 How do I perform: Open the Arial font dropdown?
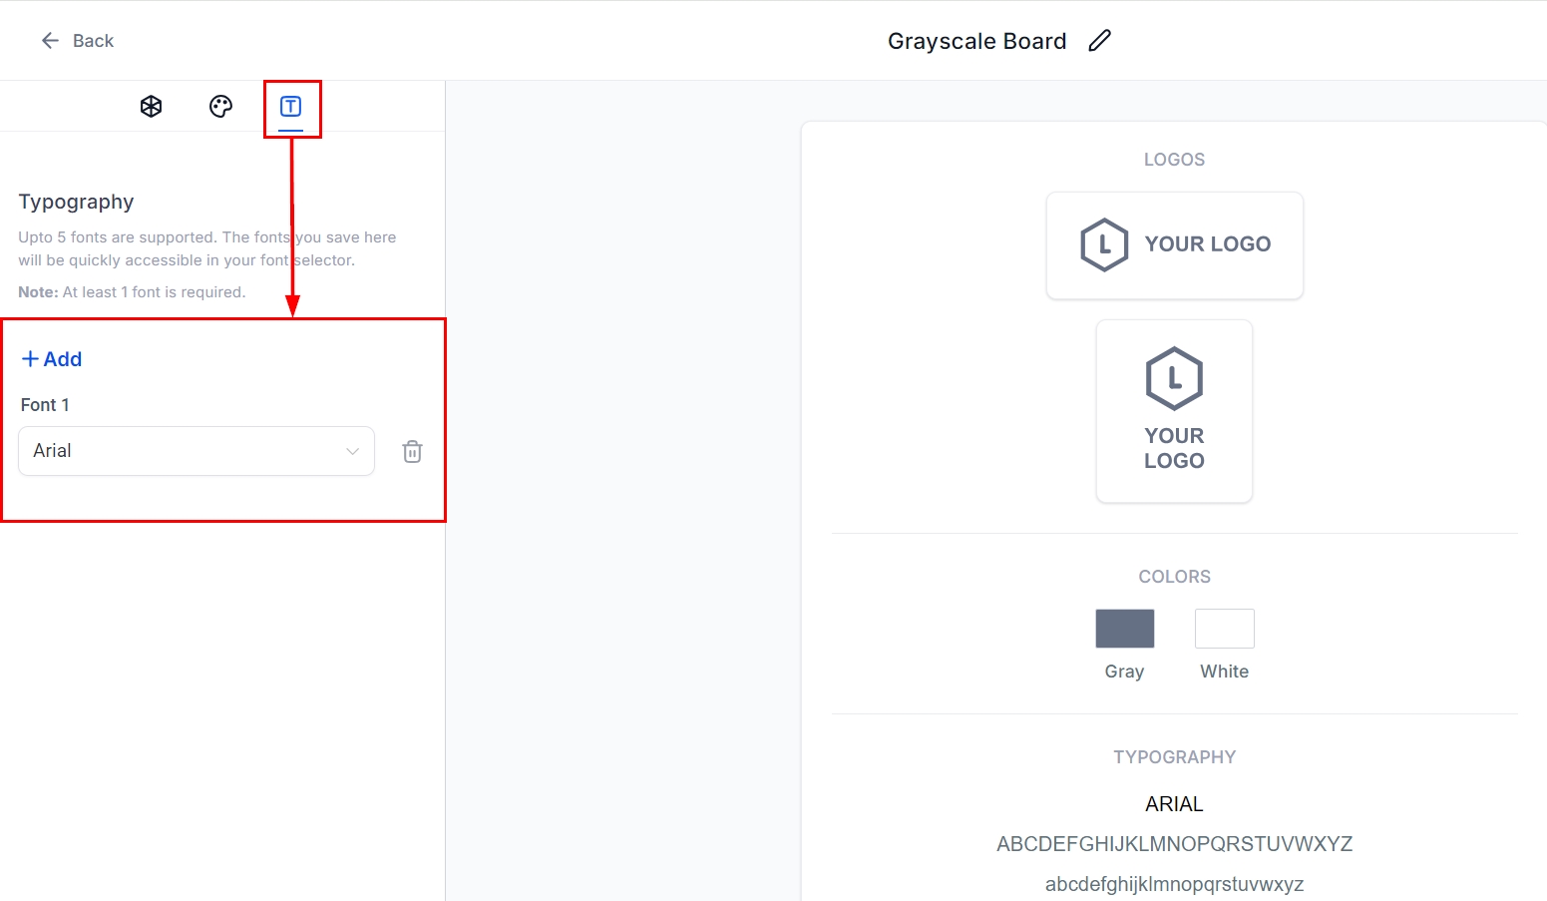pos(195,451)
